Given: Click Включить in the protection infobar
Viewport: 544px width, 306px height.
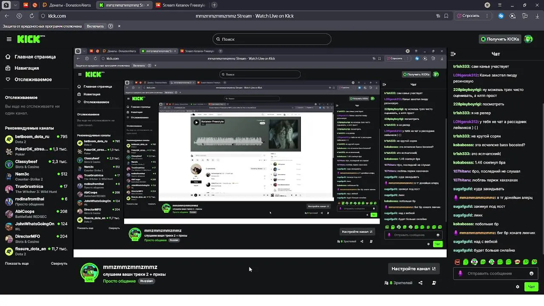Looking at the screenshot, I should pyautogui.click(x=95, y=26).
